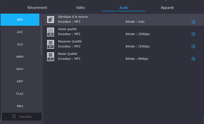Choose WMA format in the sidebar
Viewport: 204px width, 124px height.
[x=20, y=57]
